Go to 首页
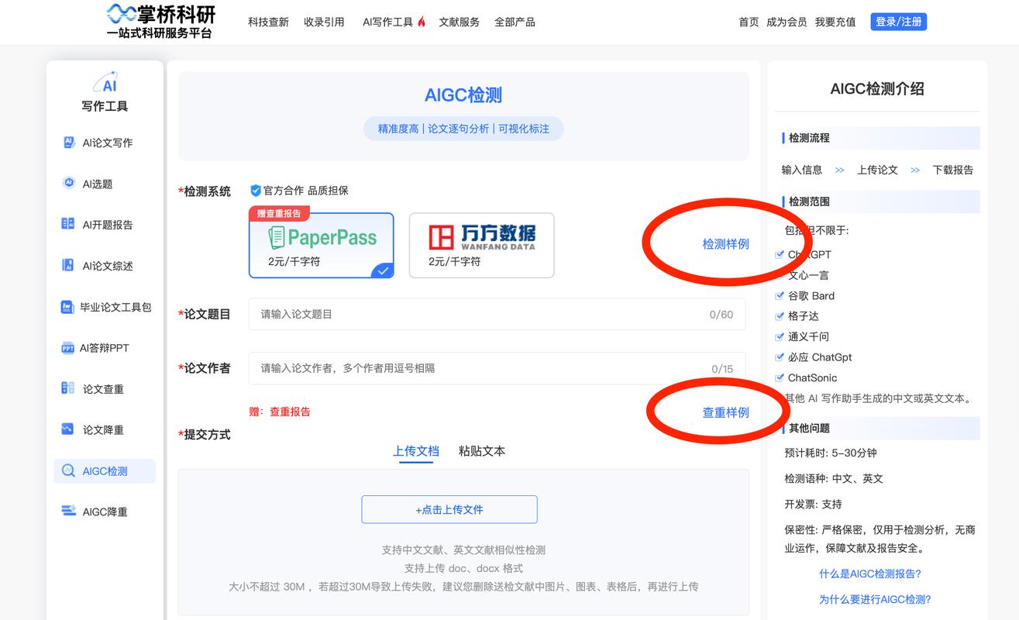Viewport: 1019px width, 620px height. click(x=749, y=22)
